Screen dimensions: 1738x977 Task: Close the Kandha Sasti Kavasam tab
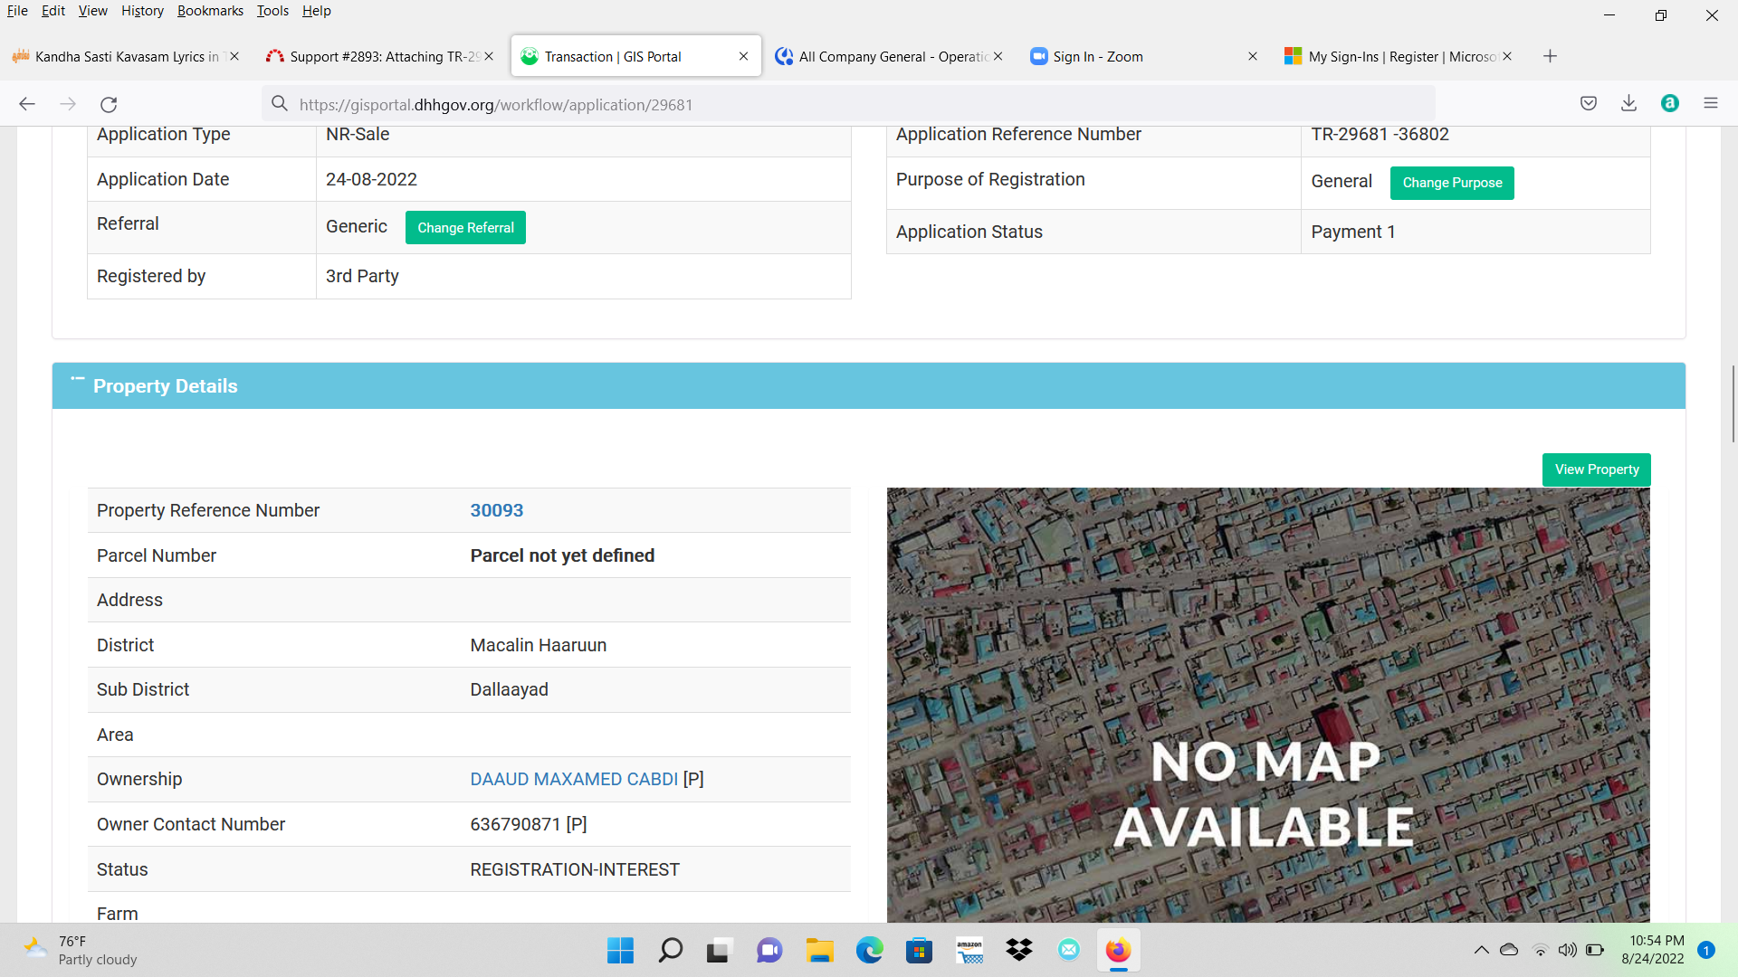234,56
